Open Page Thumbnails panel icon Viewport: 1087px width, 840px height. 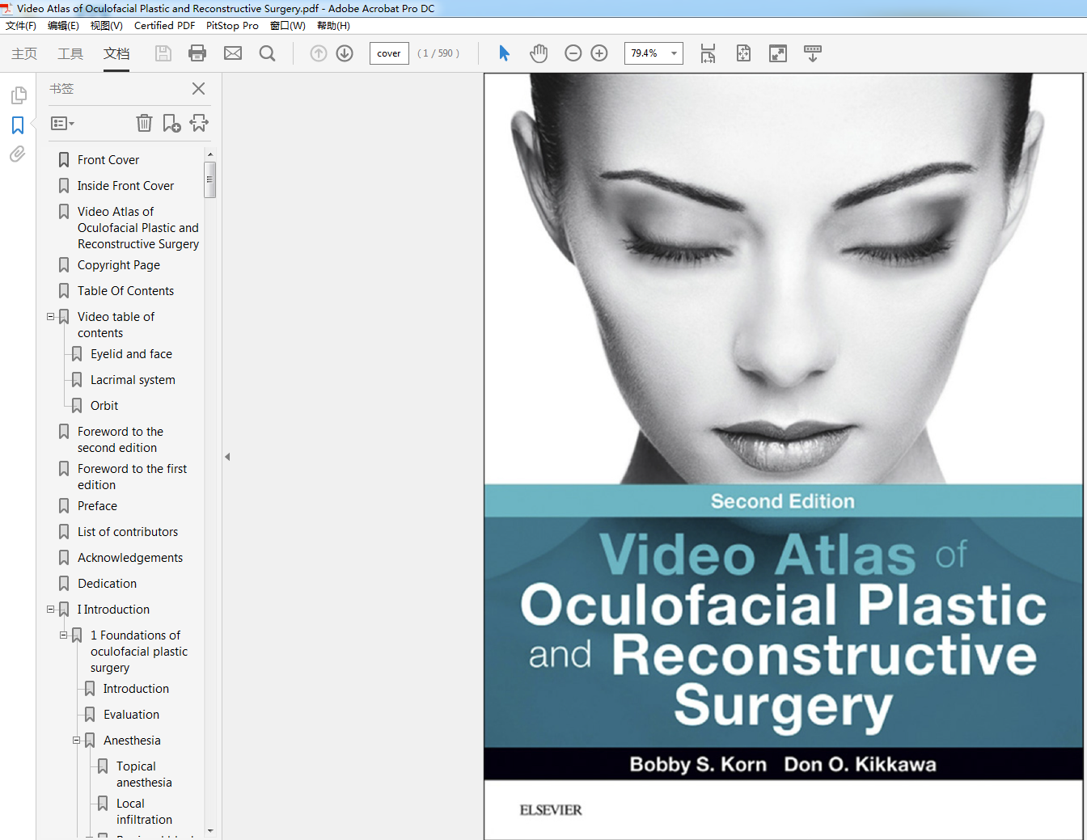pos(19,95)
